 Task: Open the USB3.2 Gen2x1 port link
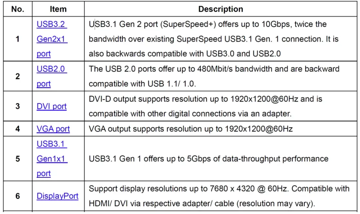pos(52,39)
